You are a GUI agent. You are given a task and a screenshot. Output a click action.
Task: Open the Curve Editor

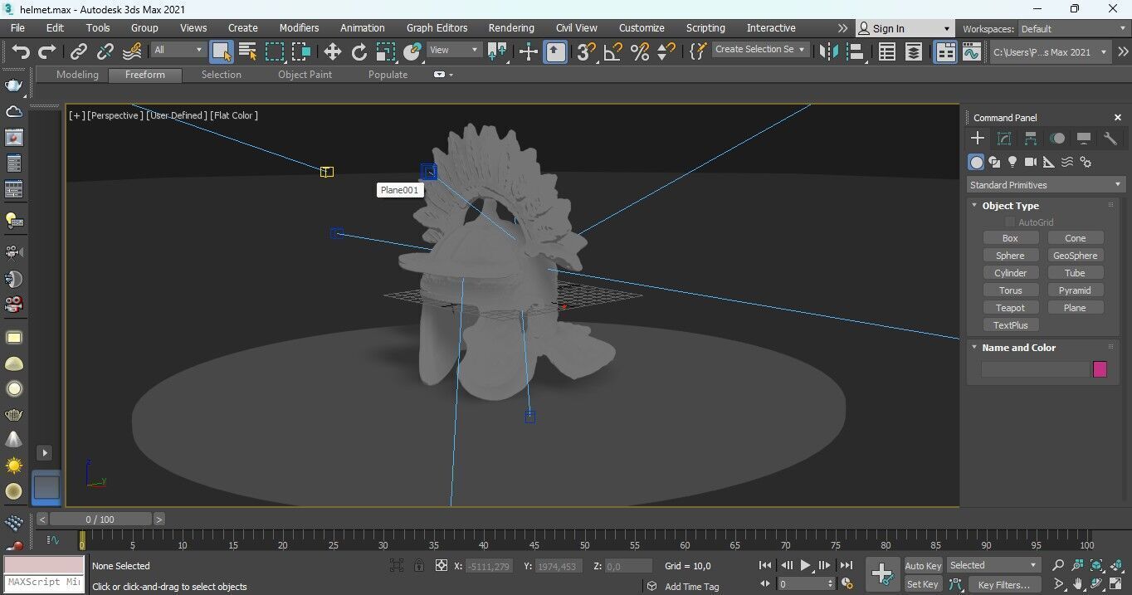click(x=972, y=52)
